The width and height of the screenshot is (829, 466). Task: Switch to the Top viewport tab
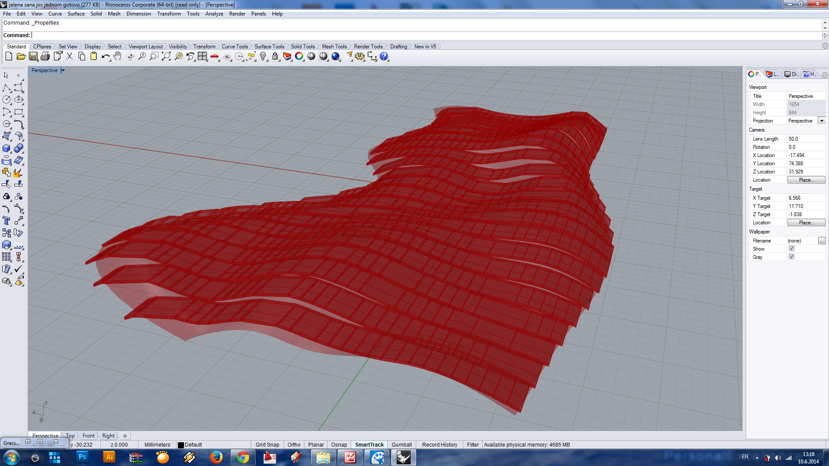point(70,436)
